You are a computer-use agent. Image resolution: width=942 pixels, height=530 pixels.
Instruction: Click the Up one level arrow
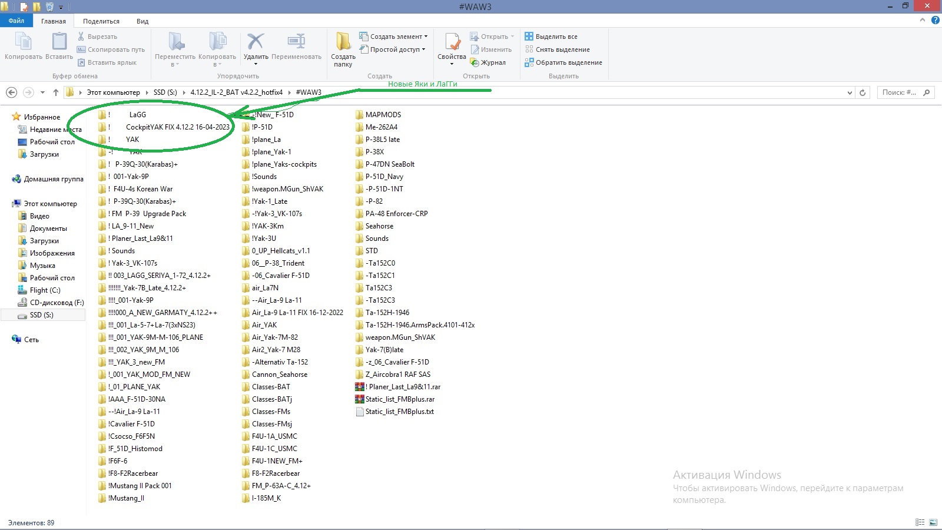tap(56, 92)
